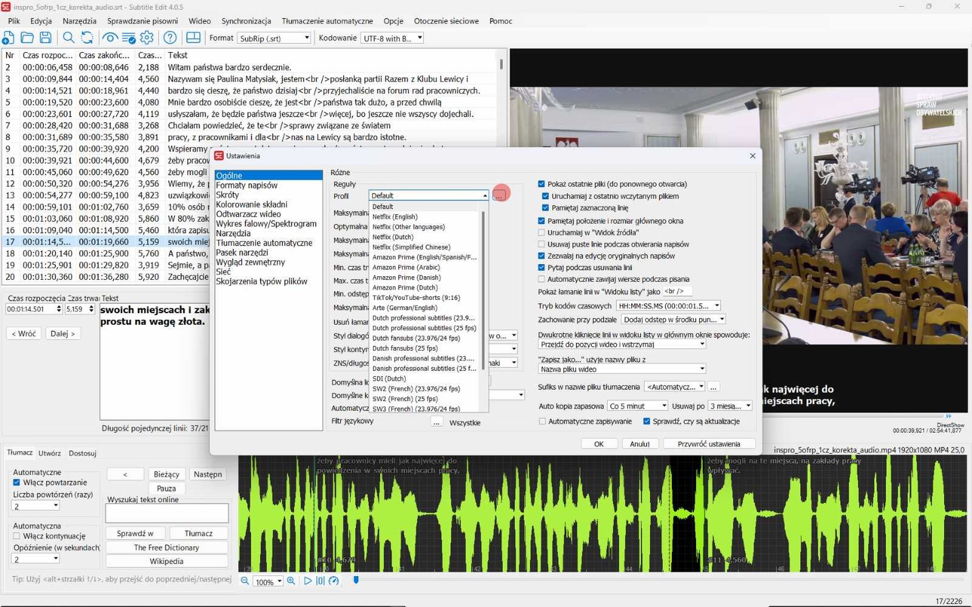Screen dimensions: 972x607
Task: Expand the 'Auto kopia zapasowa' interval dropdown
Action: (638, 406)
